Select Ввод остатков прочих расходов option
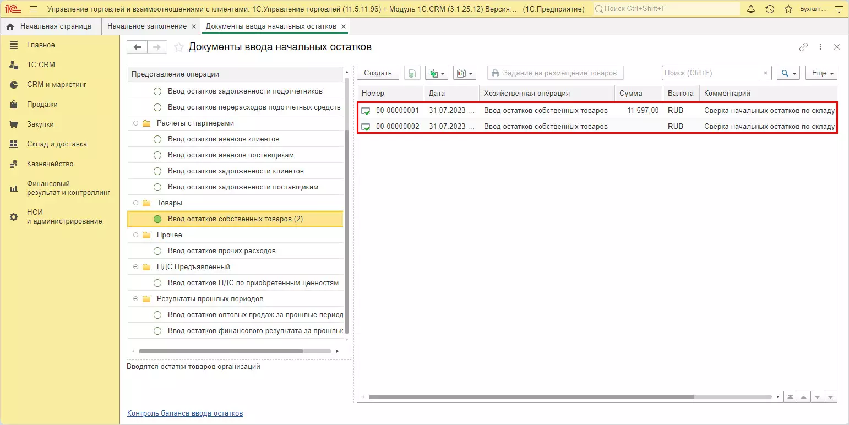The height and width of the screenshot is (425, 849). click(x=221, y=251)
